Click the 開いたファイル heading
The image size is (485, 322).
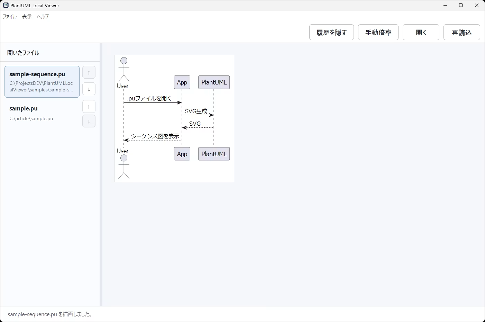(x=23, y=53)
